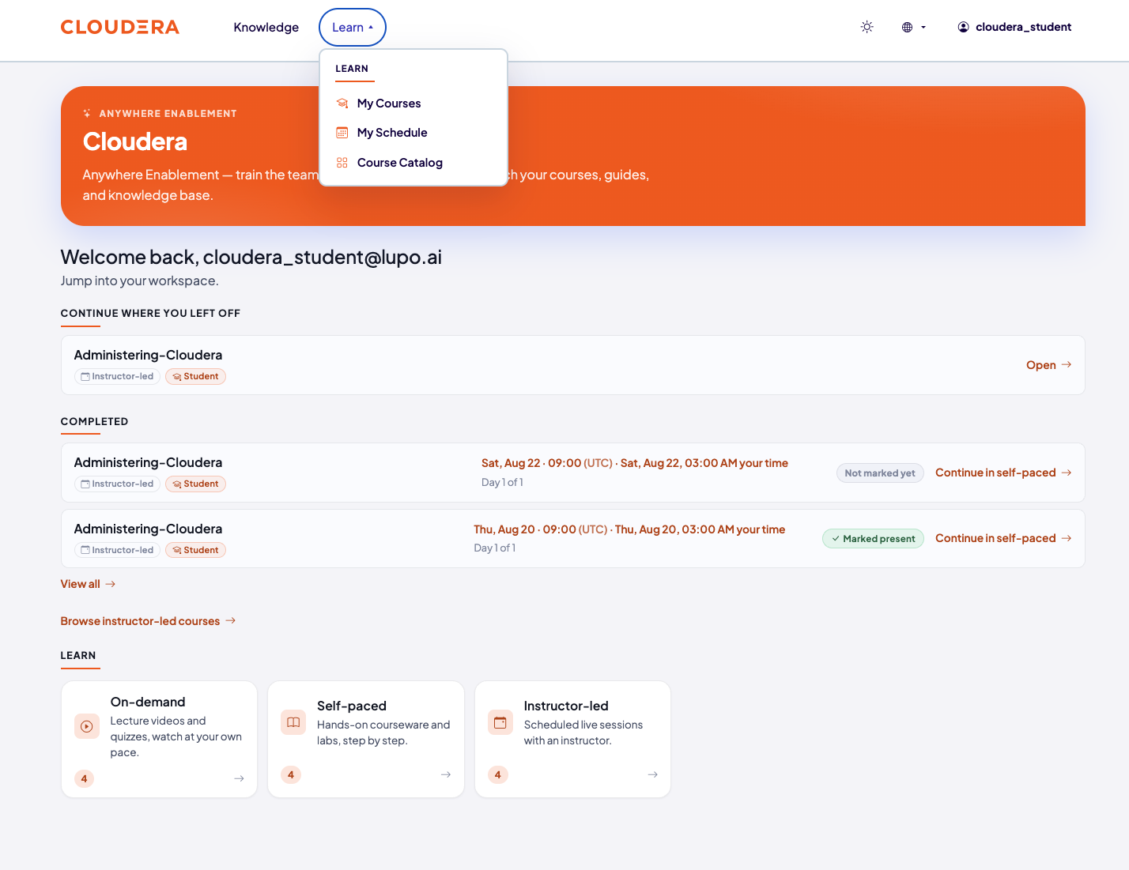
Task: Click the My Courses graduation cap icon
Action: (x=342, y=104)
